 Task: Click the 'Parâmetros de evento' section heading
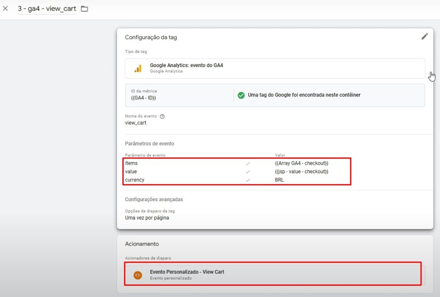tap(150, 144)
